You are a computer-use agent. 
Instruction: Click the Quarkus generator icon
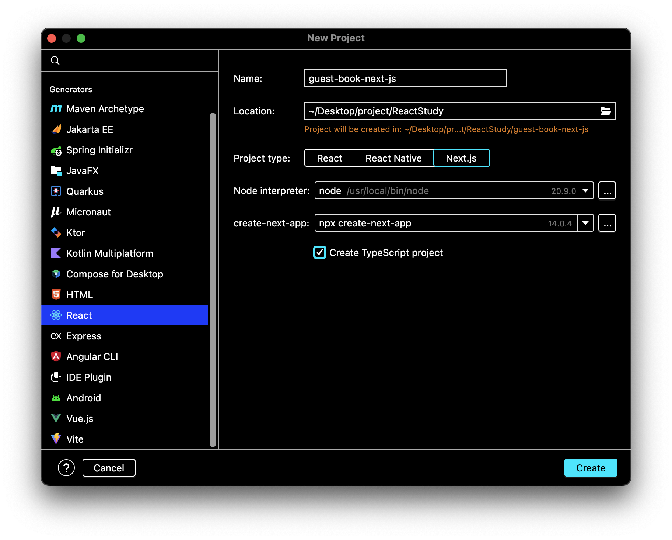point(56,191)
